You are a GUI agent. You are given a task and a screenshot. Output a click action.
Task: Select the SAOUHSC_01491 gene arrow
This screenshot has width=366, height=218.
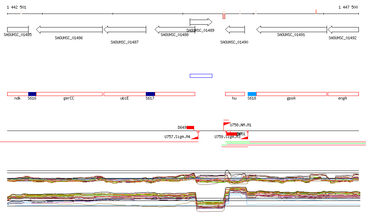click(x=292, y=30)
